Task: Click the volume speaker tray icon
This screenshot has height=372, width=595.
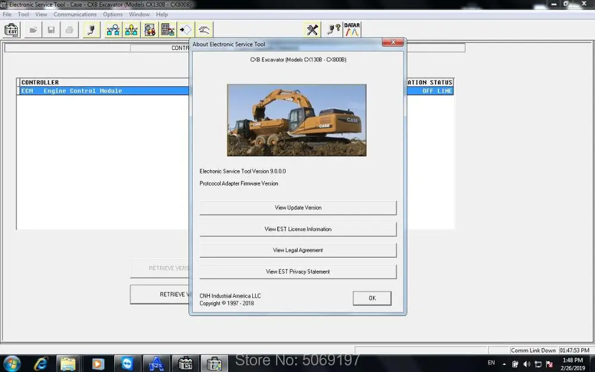Action: (527, 364)
